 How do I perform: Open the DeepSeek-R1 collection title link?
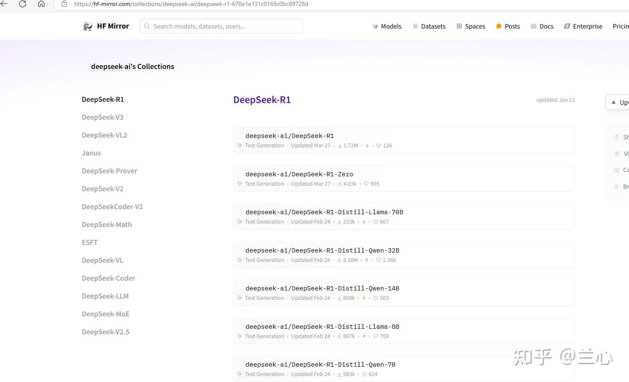point(262,100)
